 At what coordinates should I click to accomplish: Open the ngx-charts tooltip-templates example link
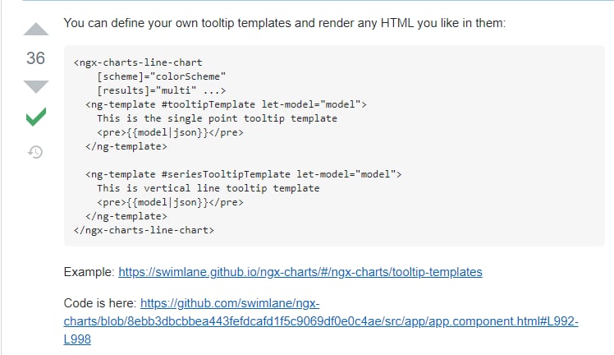(x=300, y=271)
